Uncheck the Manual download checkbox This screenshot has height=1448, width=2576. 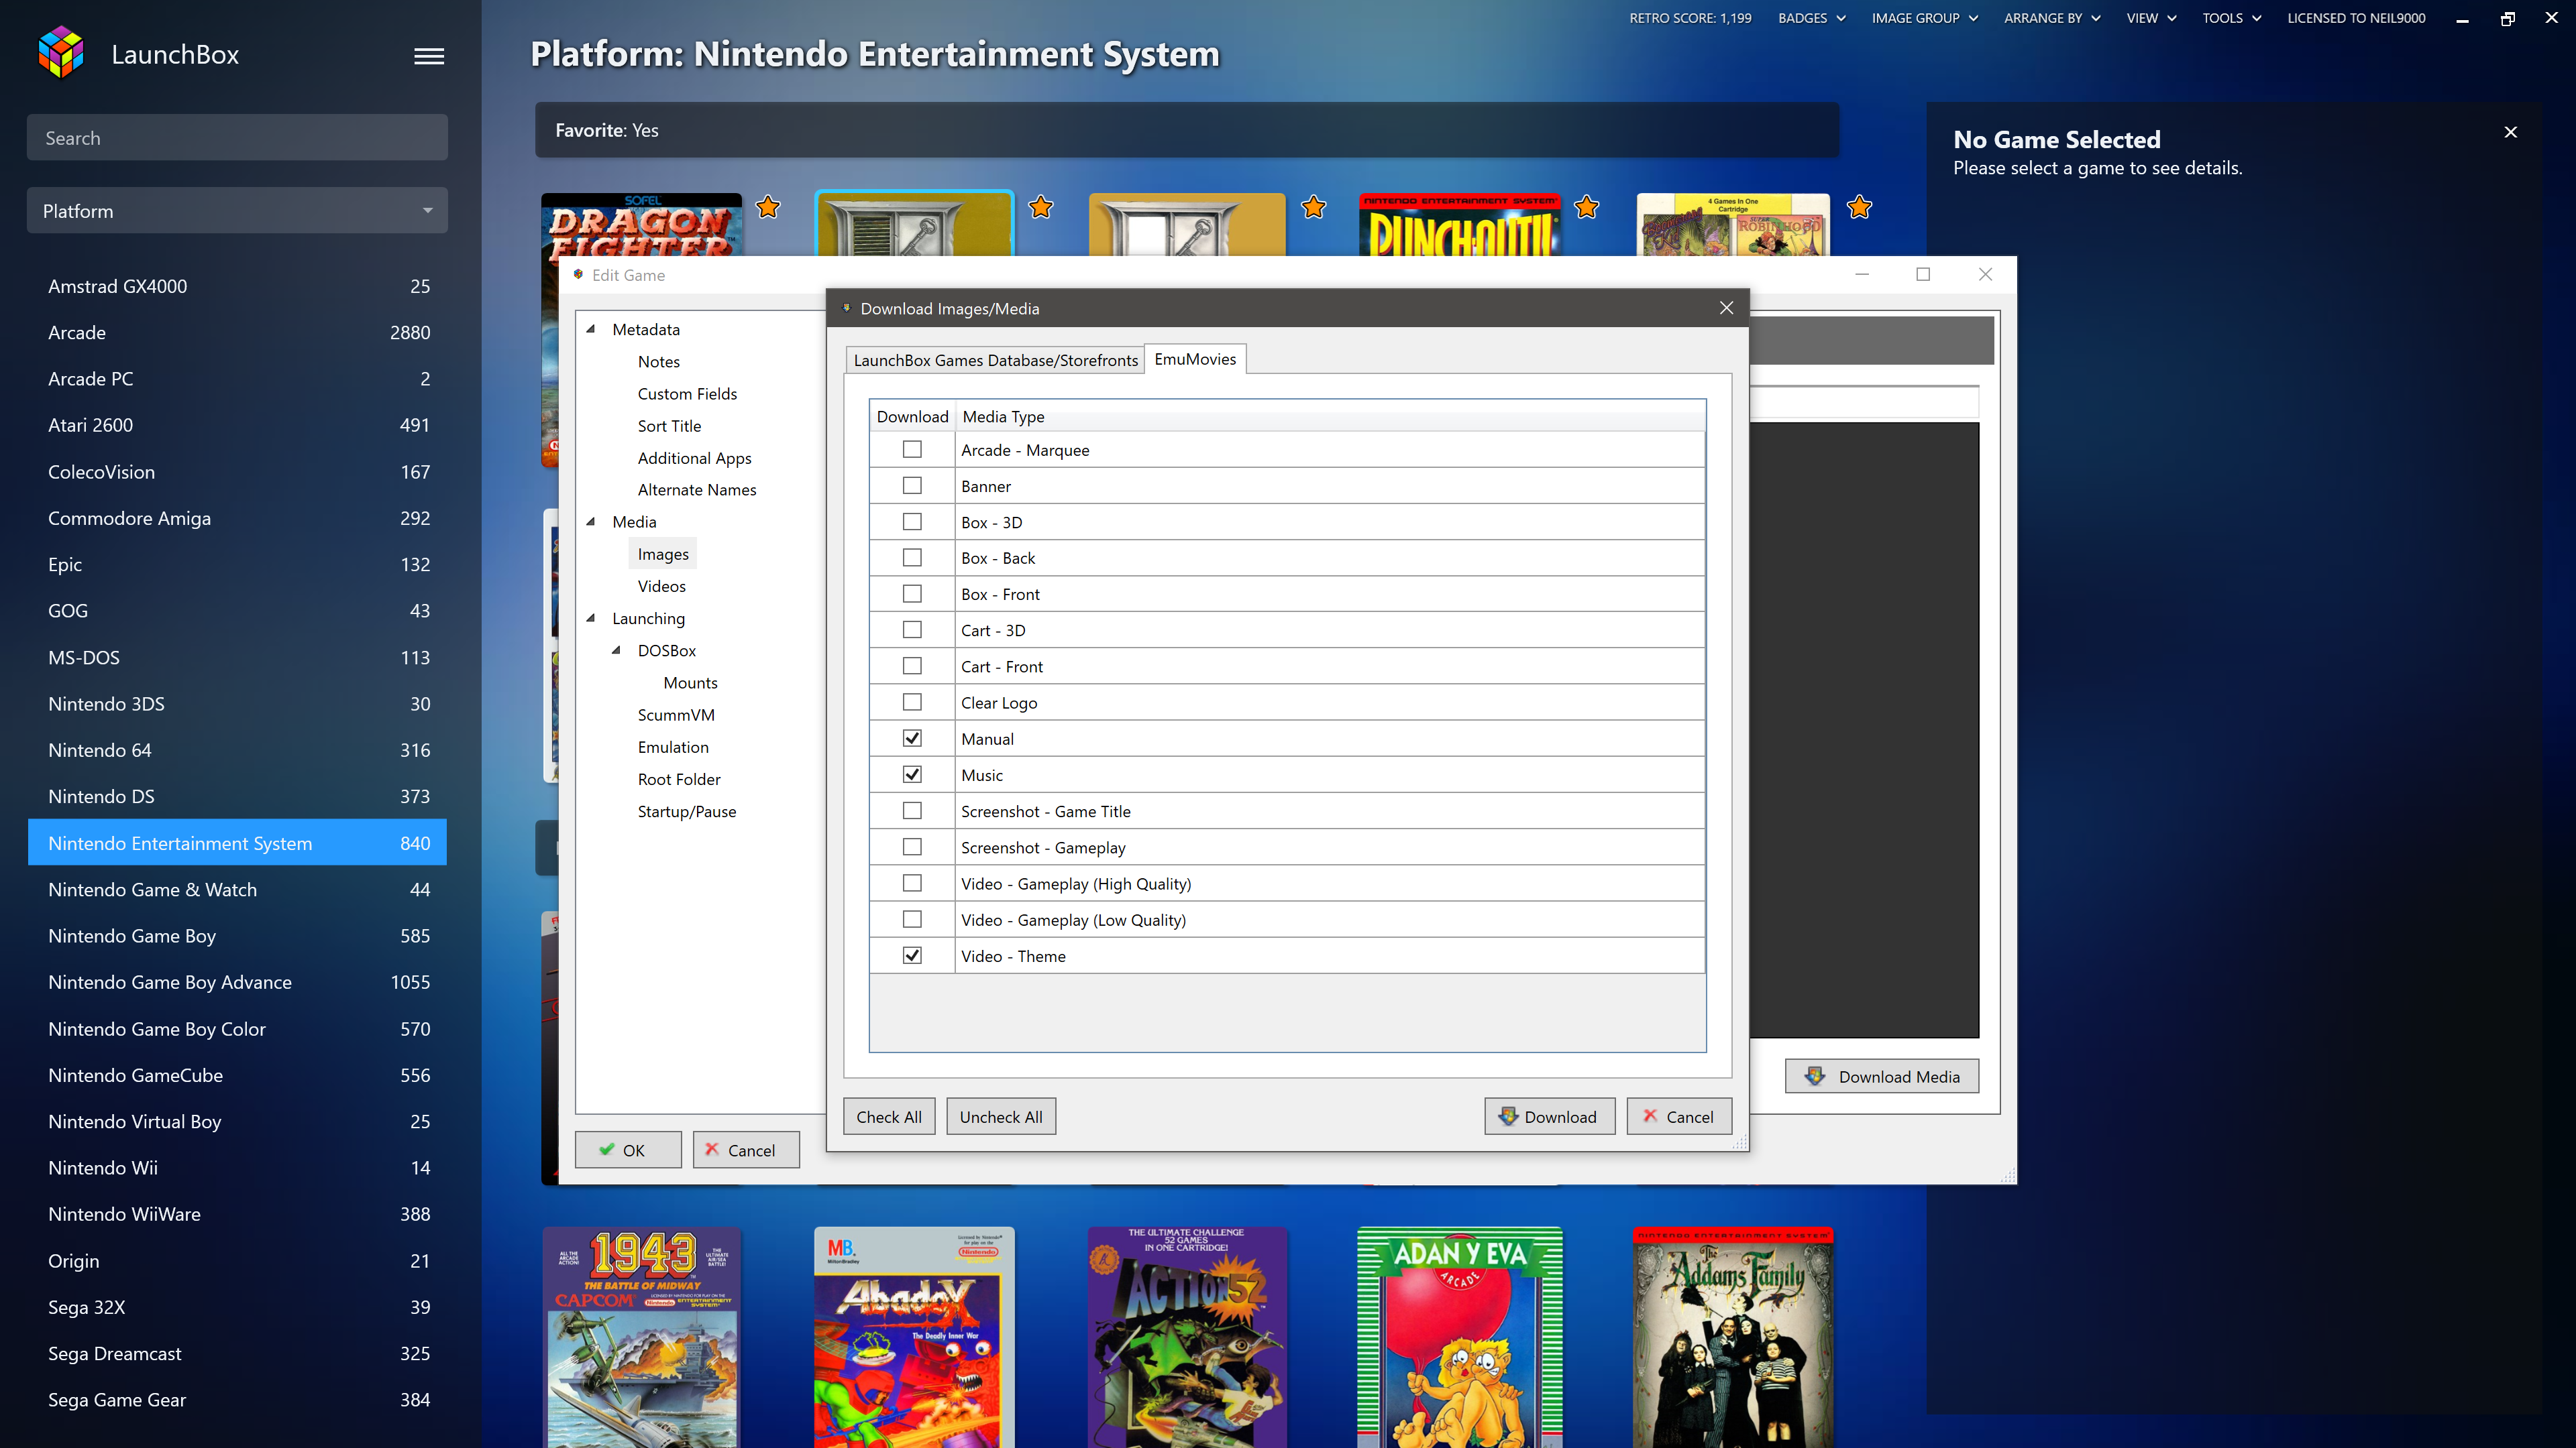click(912, 739)
